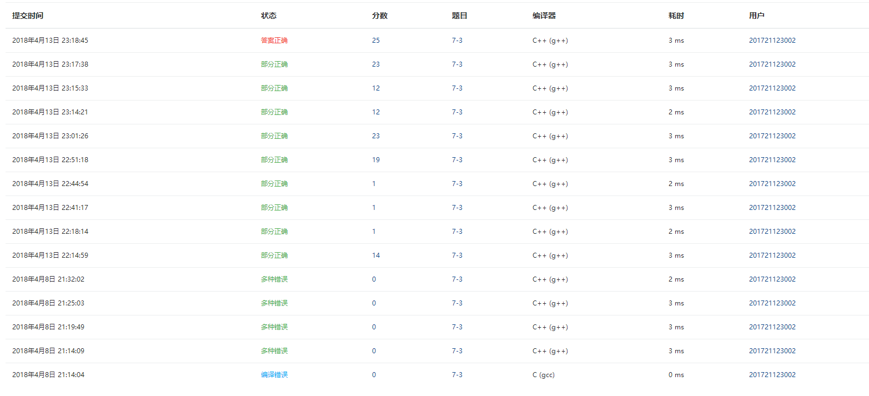Open problem 7-3 link in 22:41:17 row
869x396 pixels.
[x=457, y=208]
